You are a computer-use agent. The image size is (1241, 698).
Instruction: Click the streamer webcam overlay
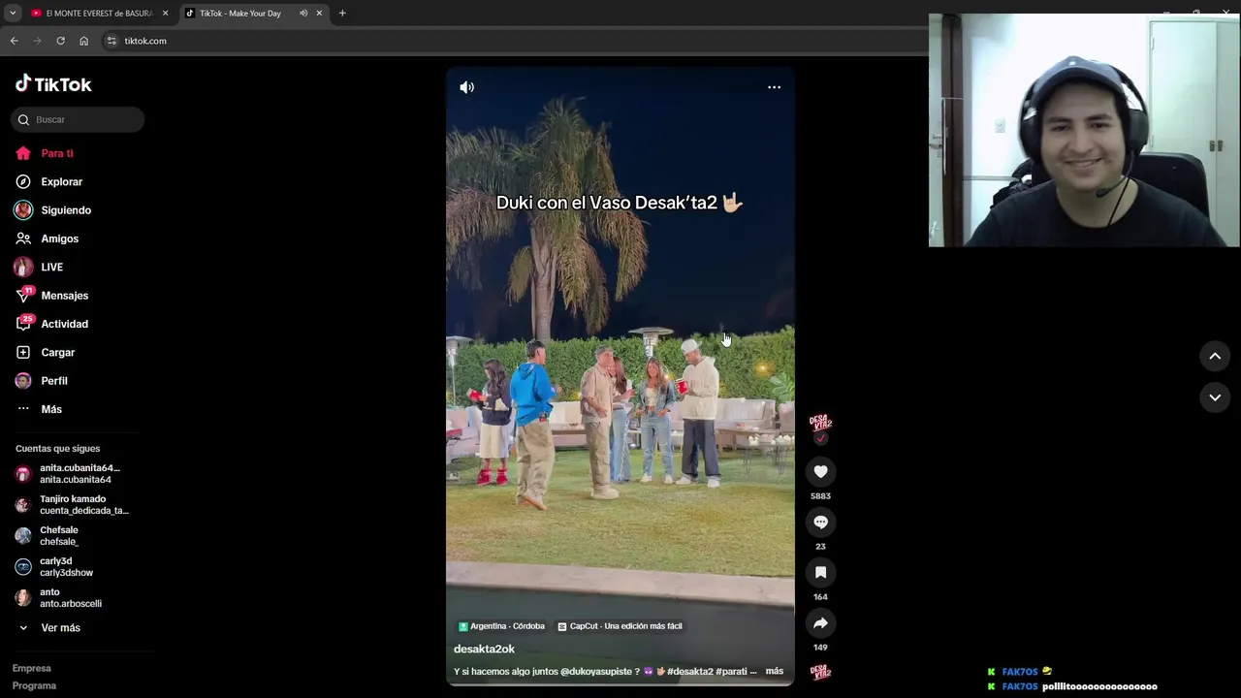point(1084,130)
